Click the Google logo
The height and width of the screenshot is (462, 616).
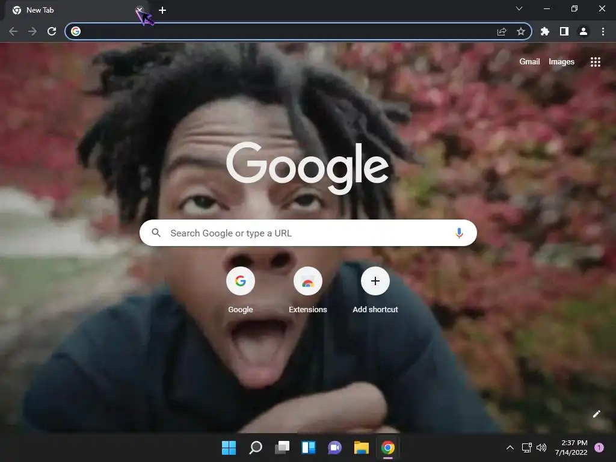pyautogui.click(x=307, y=167)
